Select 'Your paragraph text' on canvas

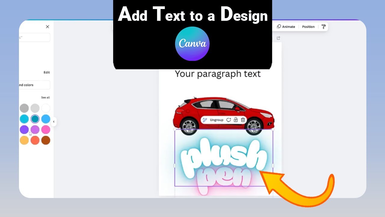click(x=218, y=74)
